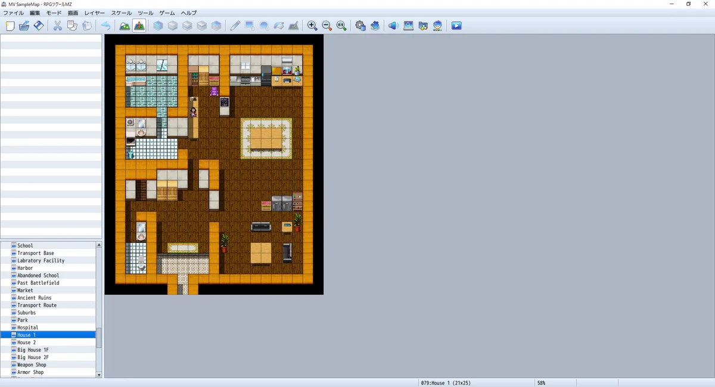Switch to Map editing mode
Viewport: 715px width, 387px height.
(125, 26)
